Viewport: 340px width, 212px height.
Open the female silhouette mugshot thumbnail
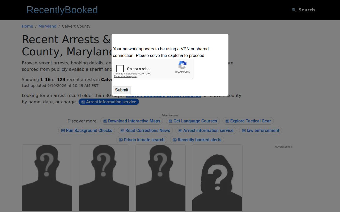tap(217, 178)
